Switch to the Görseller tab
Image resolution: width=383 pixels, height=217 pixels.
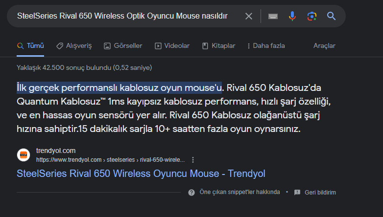pyautogui.click(x=123, y=46)
